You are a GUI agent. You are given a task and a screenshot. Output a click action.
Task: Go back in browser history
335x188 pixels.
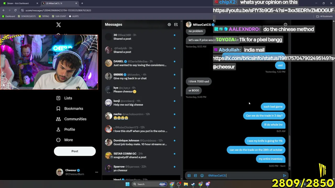pyautogui.click(x=4, y=10)
